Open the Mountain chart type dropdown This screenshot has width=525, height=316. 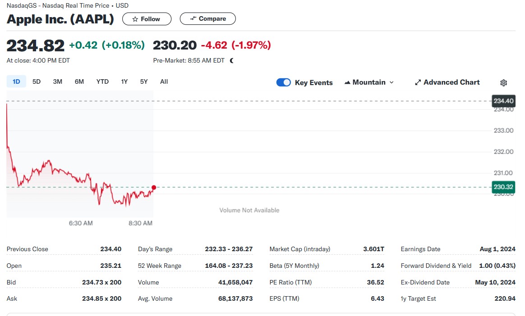tap(369, 82)
